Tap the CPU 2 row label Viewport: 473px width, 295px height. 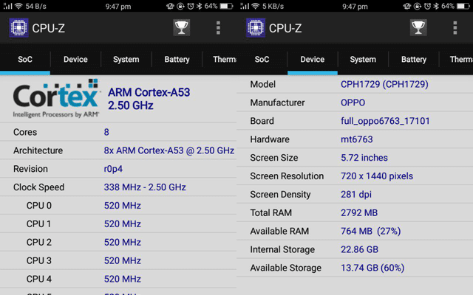tap(39, 243)
